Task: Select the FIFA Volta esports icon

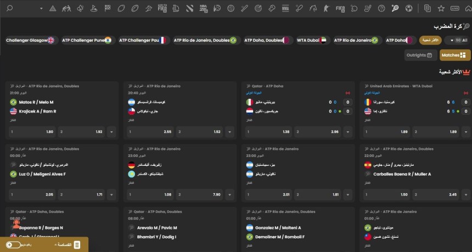Action: [x=162, y=8]
